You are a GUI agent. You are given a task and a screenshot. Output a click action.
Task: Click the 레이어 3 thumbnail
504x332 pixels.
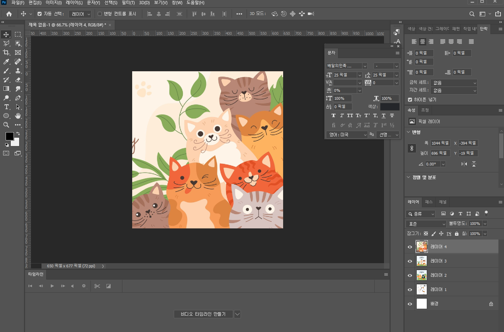tap(422, 261)
